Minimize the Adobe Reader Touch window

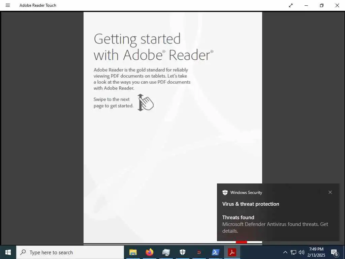[x=306, y=5]
